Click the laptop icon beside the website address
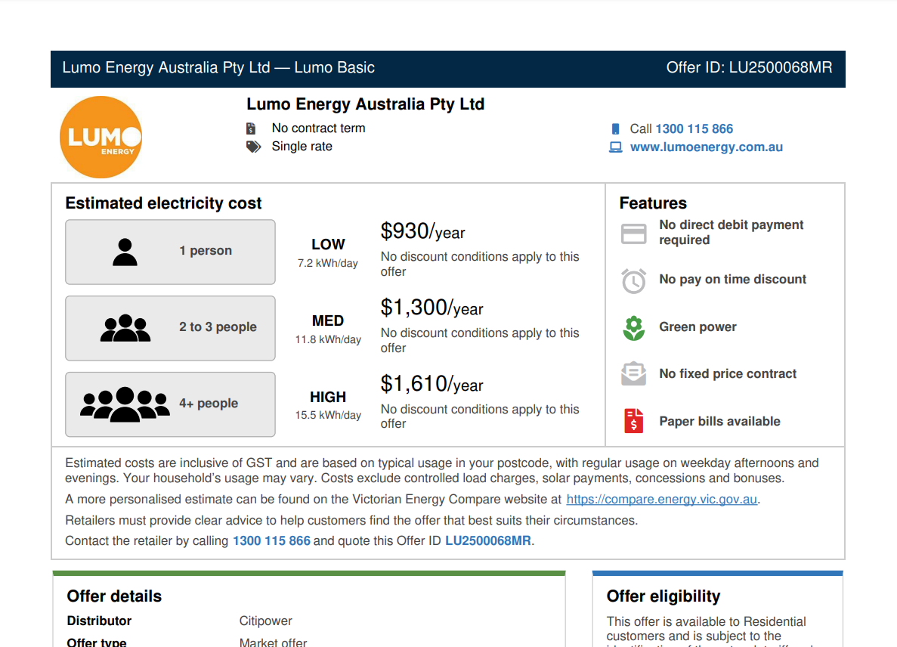The image size is (897, 647). pos(616,147)
